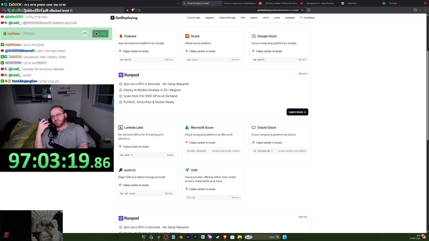Open Blender from the taskbar
This screenshot has height=241, width=429.
pos(181,237)
